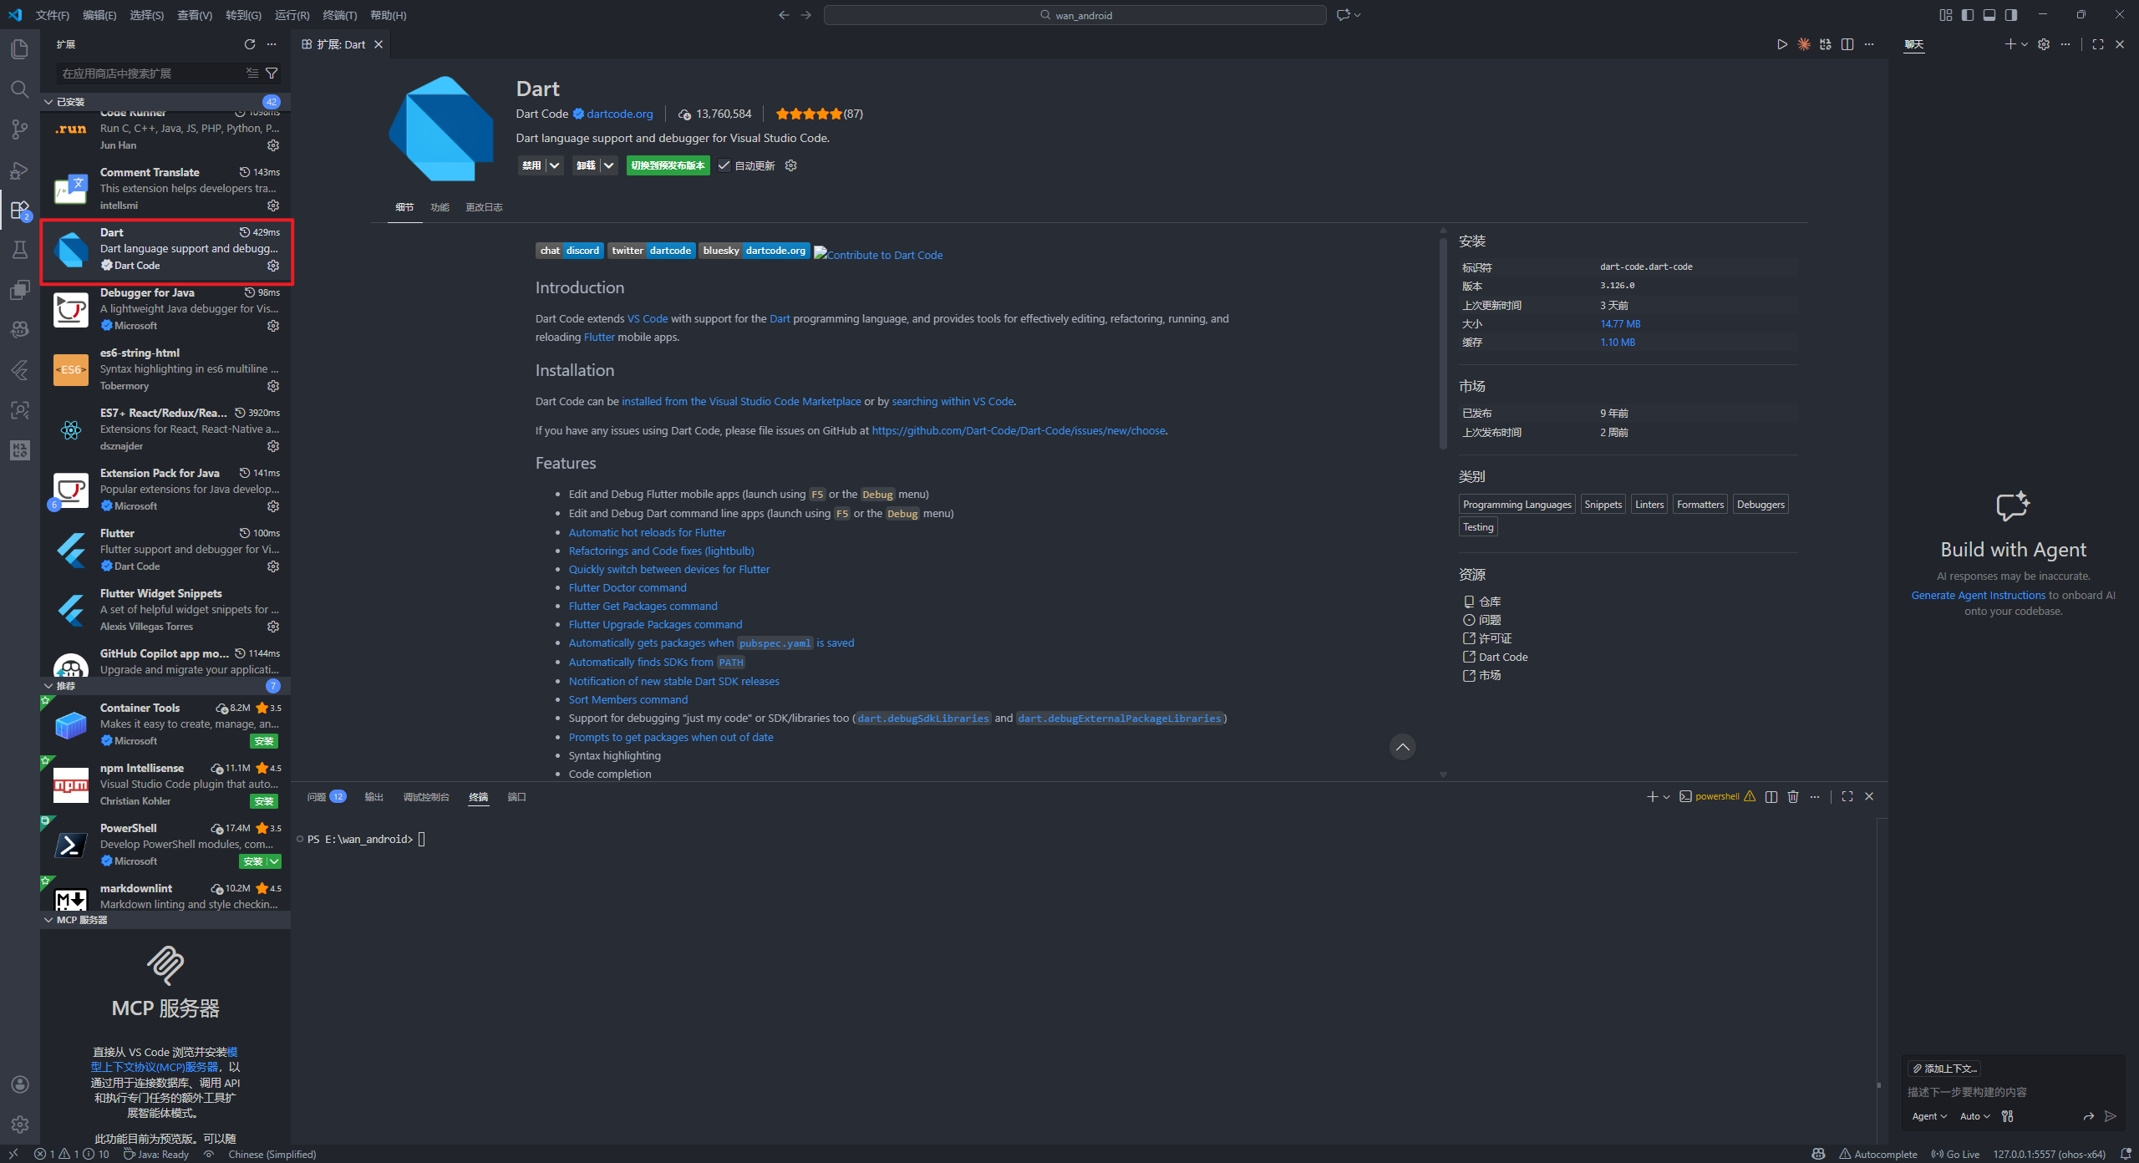Open the Flutter Doctor command link
The width and height of the screenshot is (2139, 1163).
[x=627, y=588]
